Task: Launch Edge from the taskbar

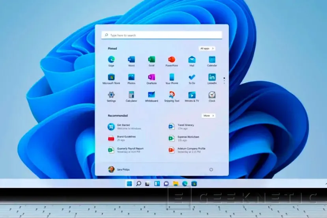Action: tap(185, 184)
